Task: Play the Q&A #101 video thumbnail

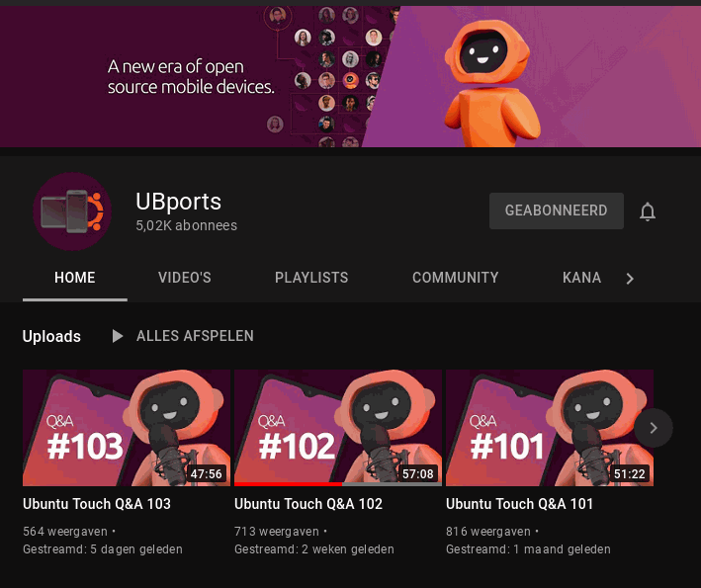Action: pos(549,427)
